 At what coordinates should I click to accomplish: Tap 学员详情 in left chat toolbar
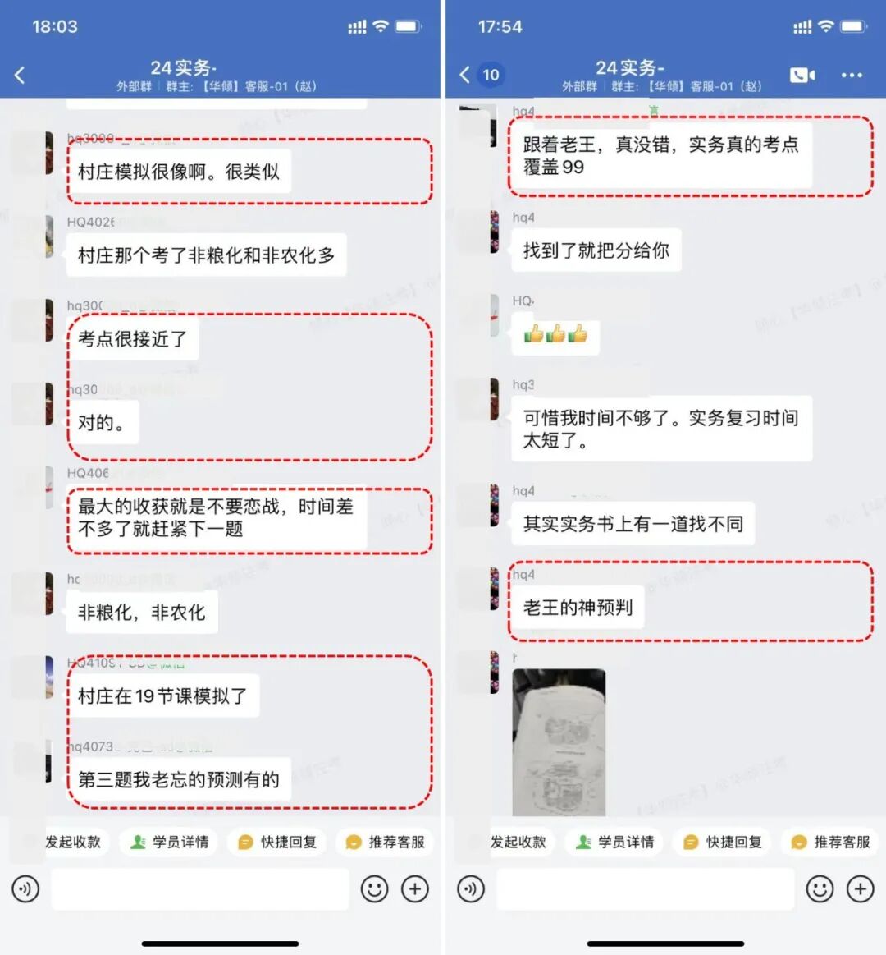pyautogui.click(x=171, y=842)
